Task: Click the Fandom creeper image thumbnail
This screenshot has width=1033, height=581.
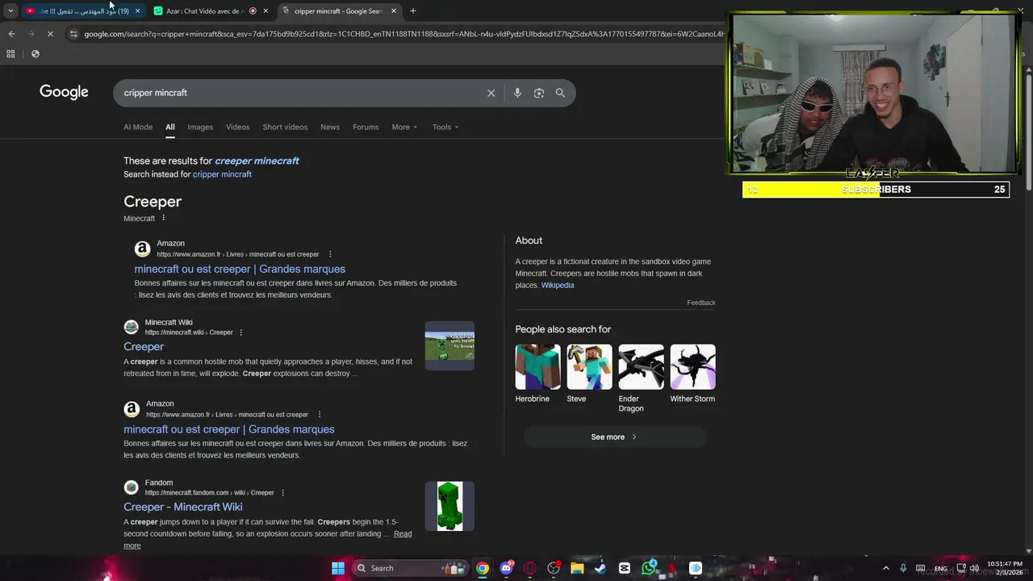Action: [450, 506]
